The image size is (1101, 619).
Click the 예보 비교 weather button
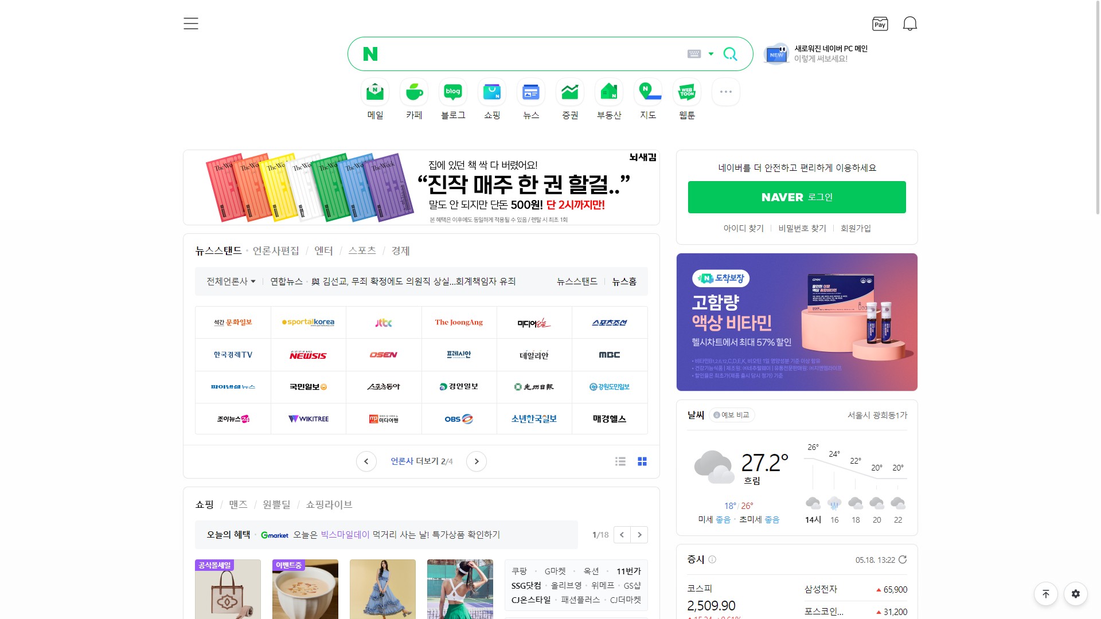[x=732, y=415]
